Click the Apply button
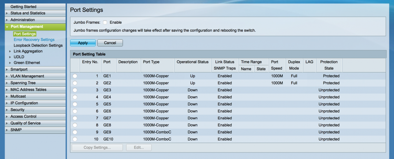Screen dimensions: 394x159 tap(83, 43)
